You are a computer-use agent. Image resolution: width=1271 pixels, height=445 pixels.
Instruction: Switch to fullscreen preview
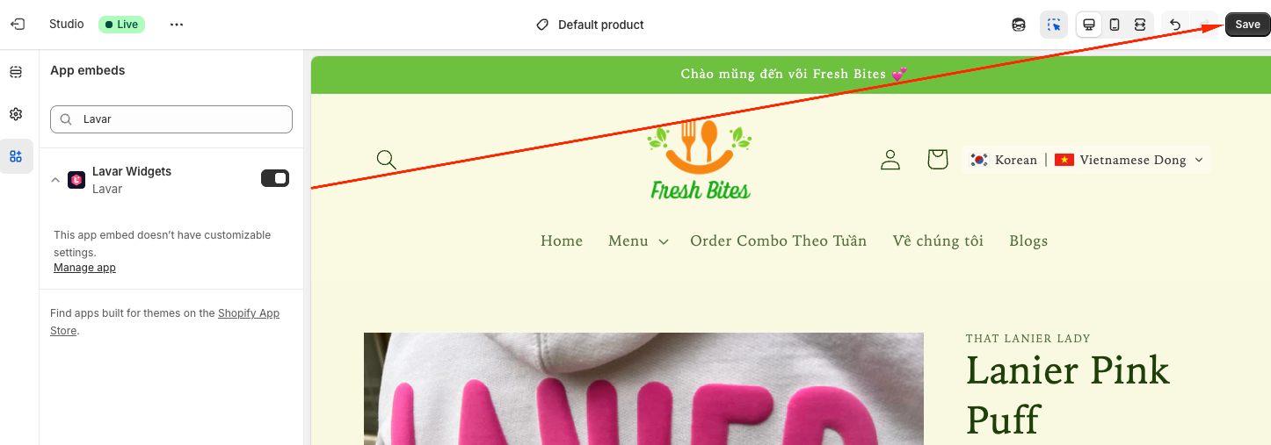point(1140,25)
